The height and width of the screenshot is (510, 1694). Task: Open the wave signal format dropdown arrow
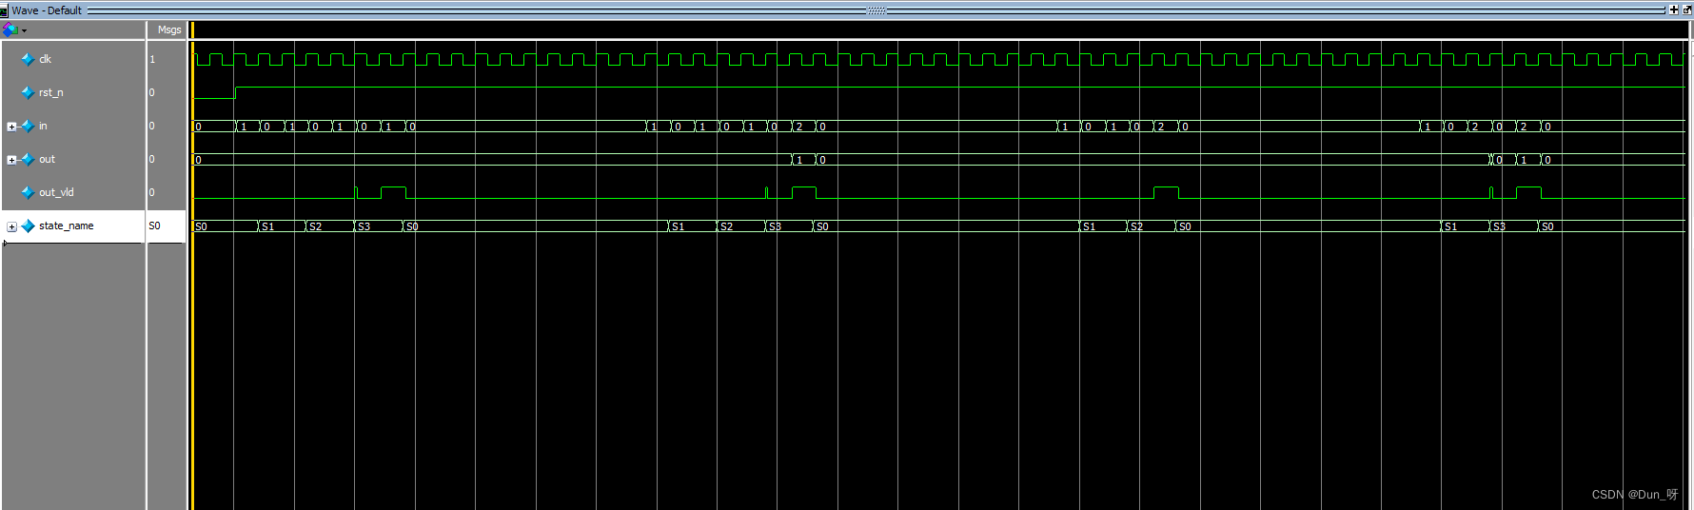coord(24,30)
